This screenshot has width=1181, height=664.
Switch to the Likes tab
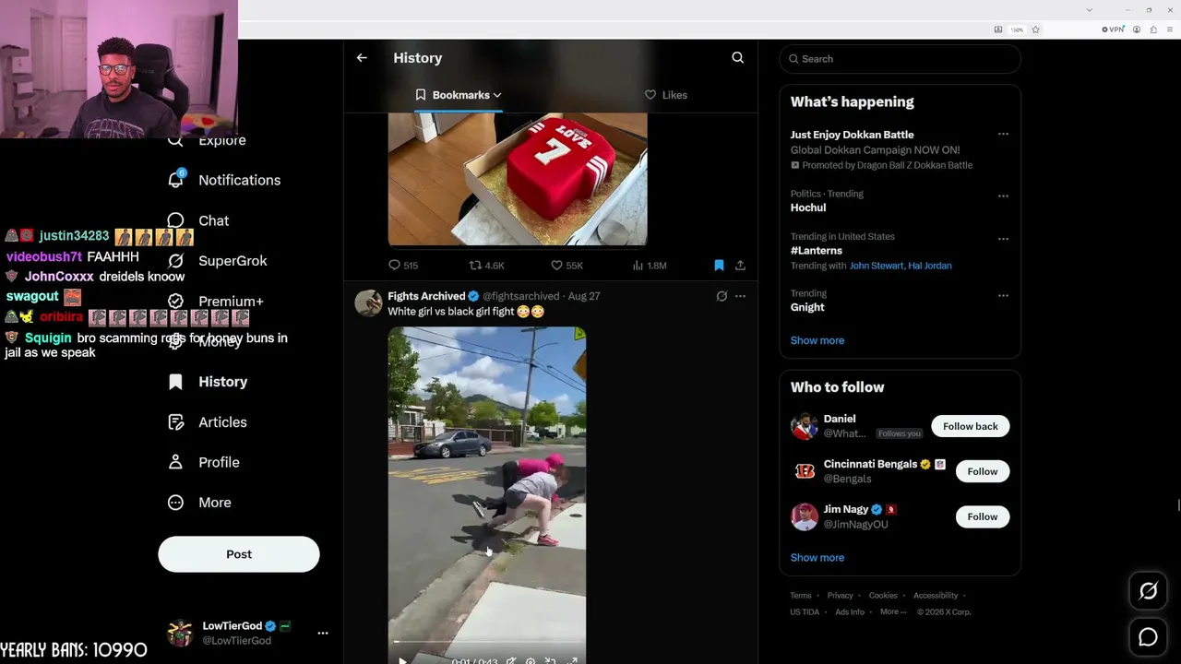coord(665,95)
